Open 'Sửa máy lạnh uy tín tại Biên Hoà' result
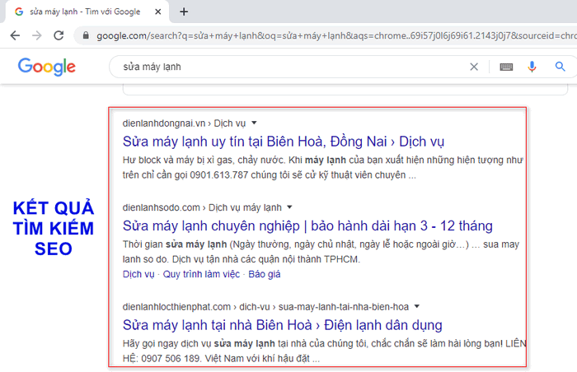This screenshot has width=577, height=372. click(284, 142)
